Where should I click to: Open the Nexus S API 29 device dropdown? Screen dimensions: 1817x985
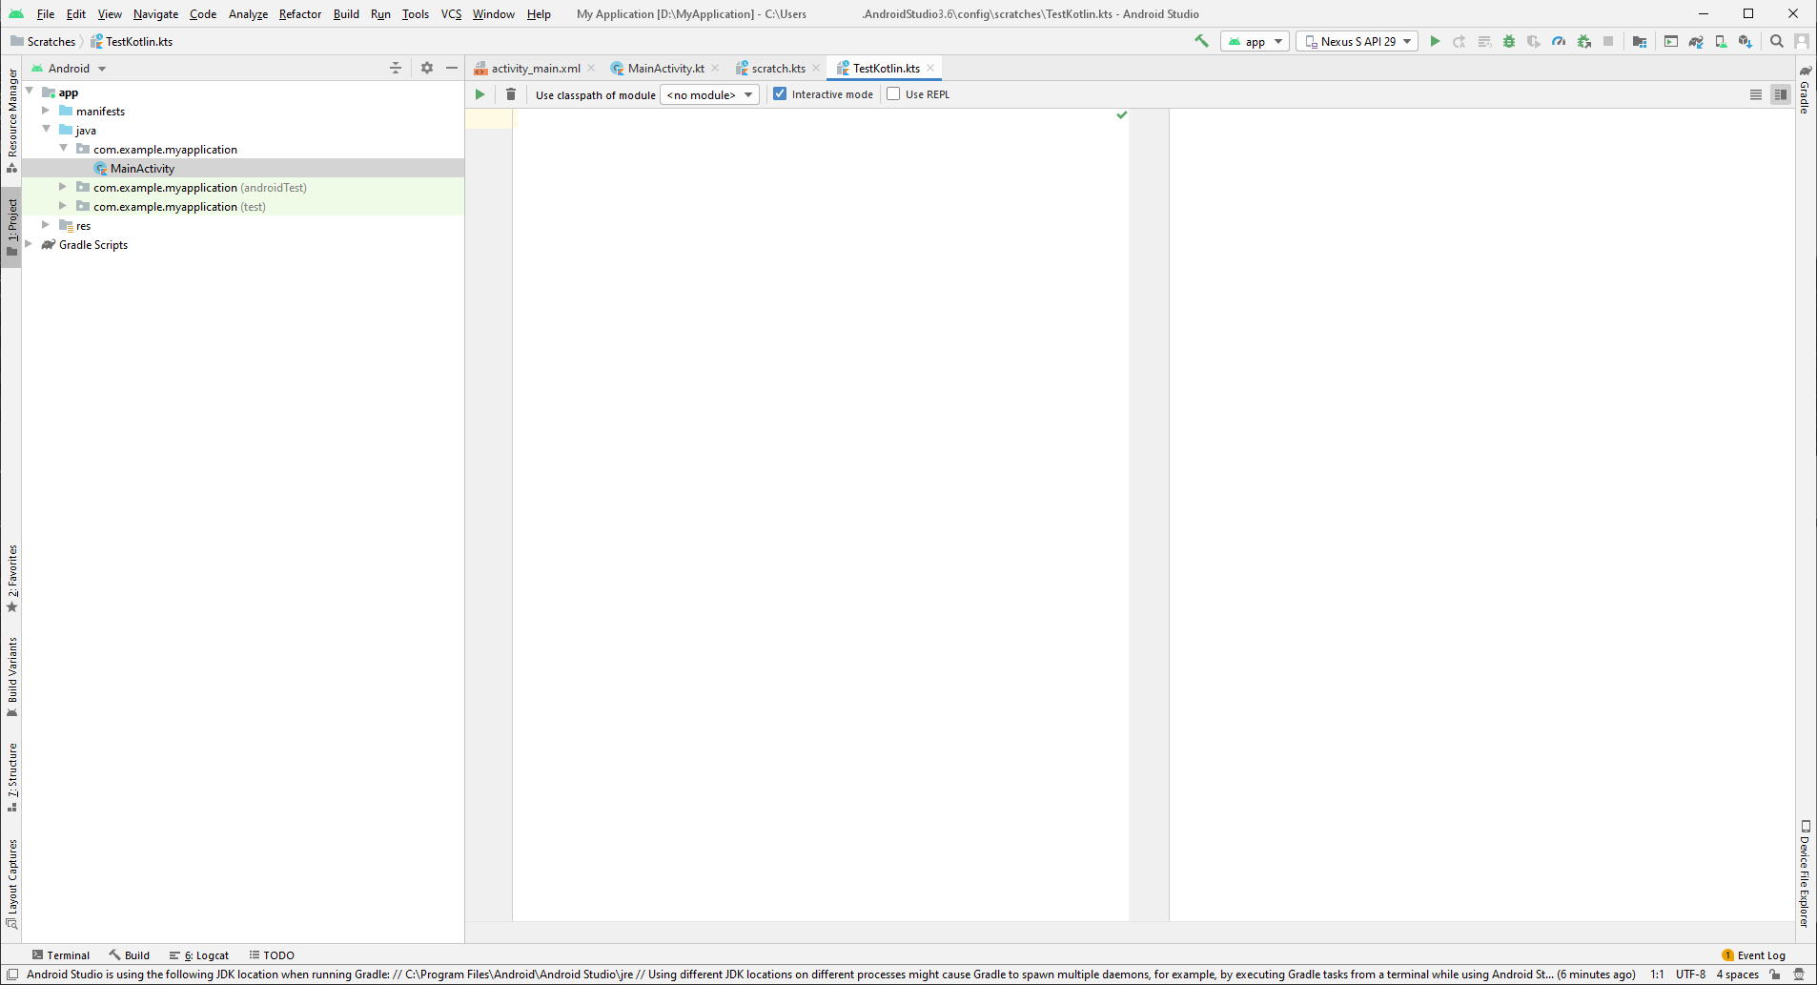click(1357, 41)
